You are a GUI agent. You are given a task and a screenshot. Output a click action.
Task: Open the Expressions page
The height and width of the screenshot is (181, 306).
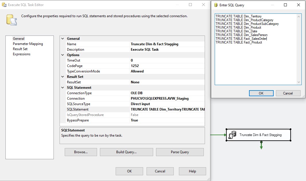[21, 54]
